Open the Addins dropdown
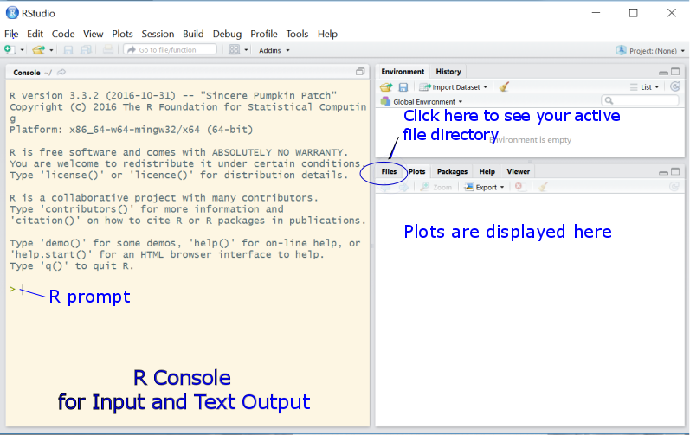Image resolution: width=690 pixels, height=435 pixels. click(274, 50)
